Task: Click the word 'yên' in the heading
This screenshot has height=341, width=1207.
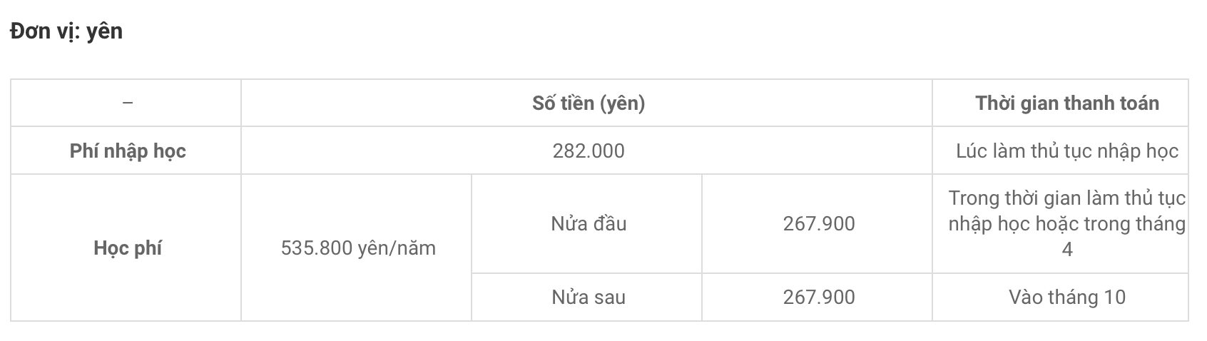Action: pyautogui.click(x=104, y=31)
